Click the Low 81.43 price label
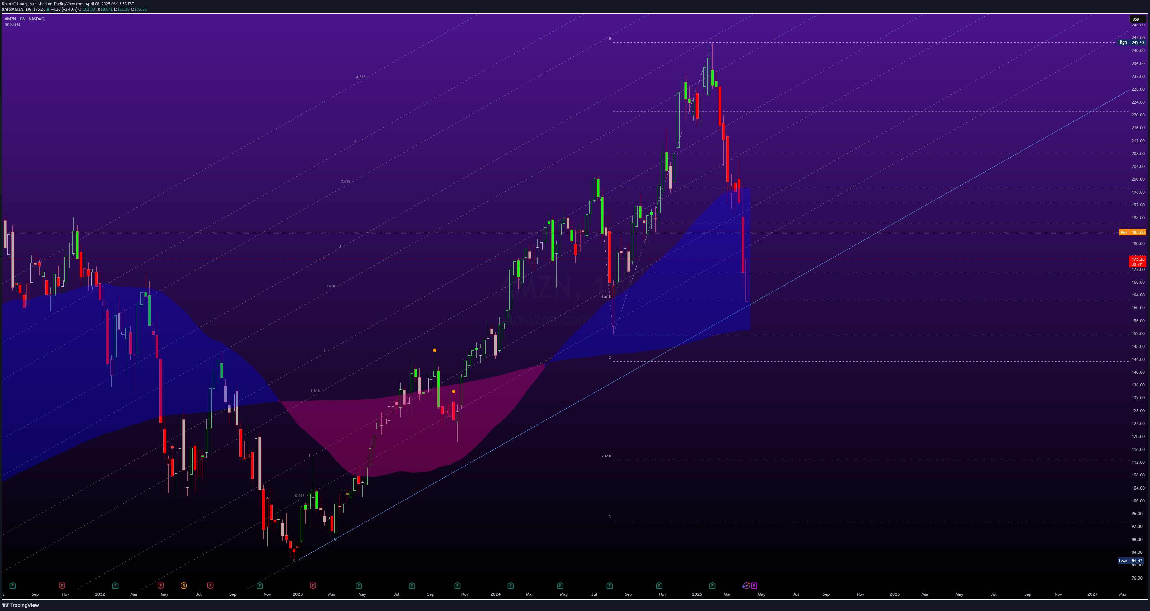The width and height of the screenshot is (1150, 611). pos(1131,561)
